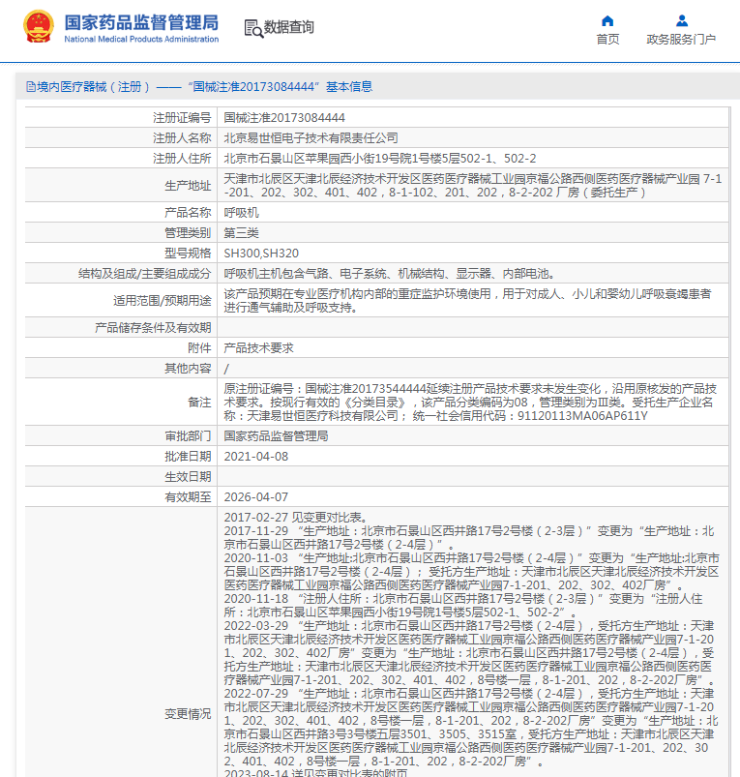The image size is (740, 777).
Task: Click the model value SH300,SH320
Action: click(261, 254)
